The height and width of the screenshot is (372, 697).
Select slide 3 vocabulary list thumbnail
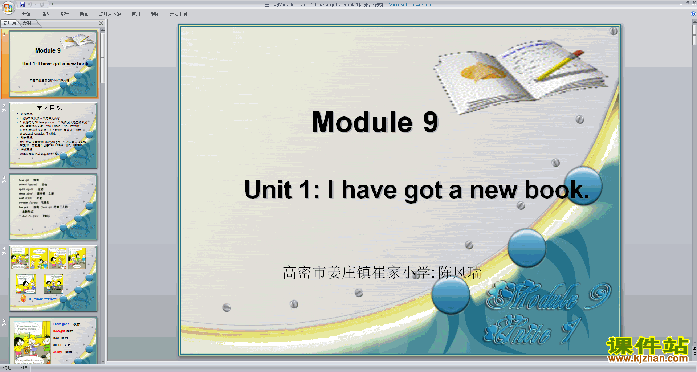coord(53,207)
